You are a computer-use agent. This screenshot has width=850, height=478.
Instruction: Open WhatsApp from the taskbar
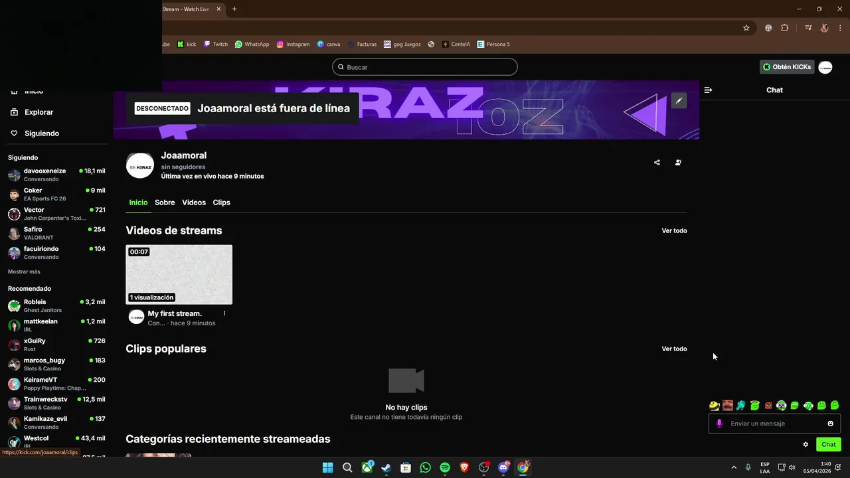click(425, 467)
